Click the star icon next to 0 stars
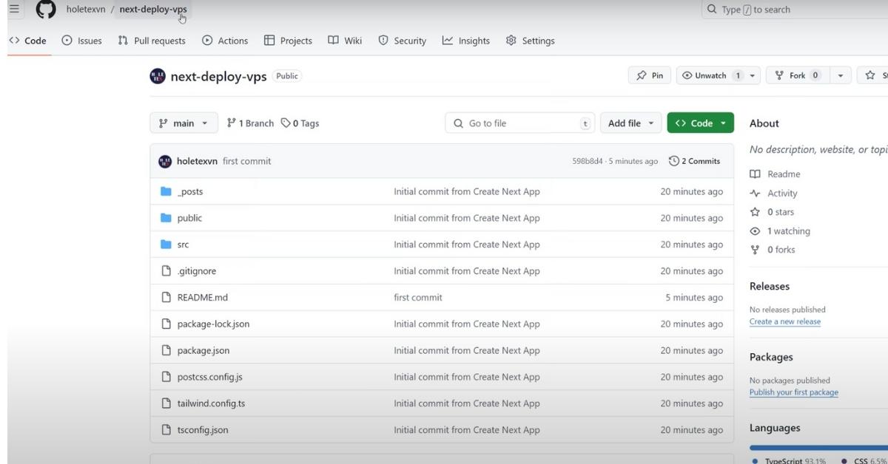The height and width of the screenshot is (464, 888). tap(755, 212)
